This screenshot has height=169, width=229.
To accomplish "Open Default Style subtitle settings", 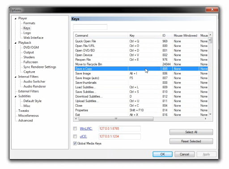I will pyautogui.click(x=33, y=101).
